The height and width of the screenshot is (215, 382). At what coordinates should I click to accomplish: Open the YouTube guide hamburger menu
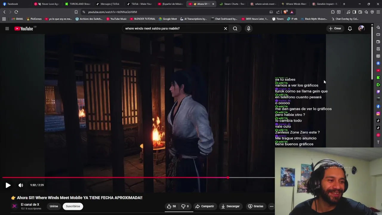(7, 29)
